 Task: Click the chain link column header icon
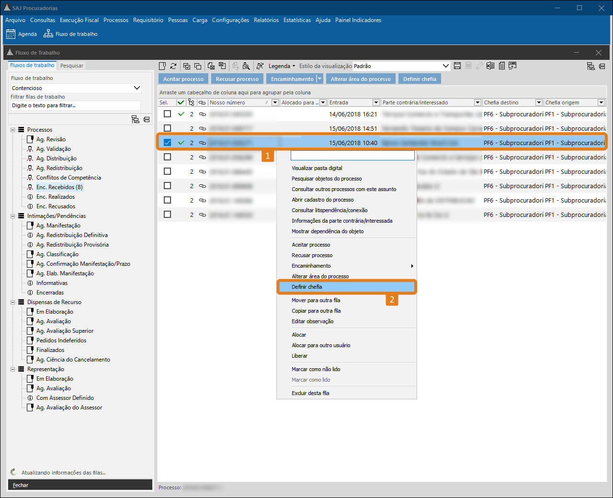(x=203, y=102)
